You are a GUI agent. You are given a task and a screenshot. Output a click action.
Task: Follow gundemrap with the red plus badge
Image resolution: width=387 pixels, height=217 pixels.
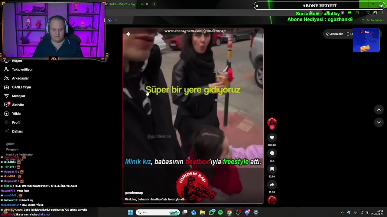pyautogui.click(x=272, y=127)
